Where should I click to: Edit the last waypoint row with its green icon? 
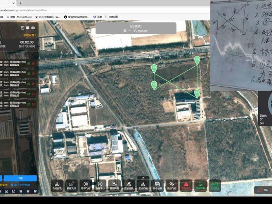29,104
